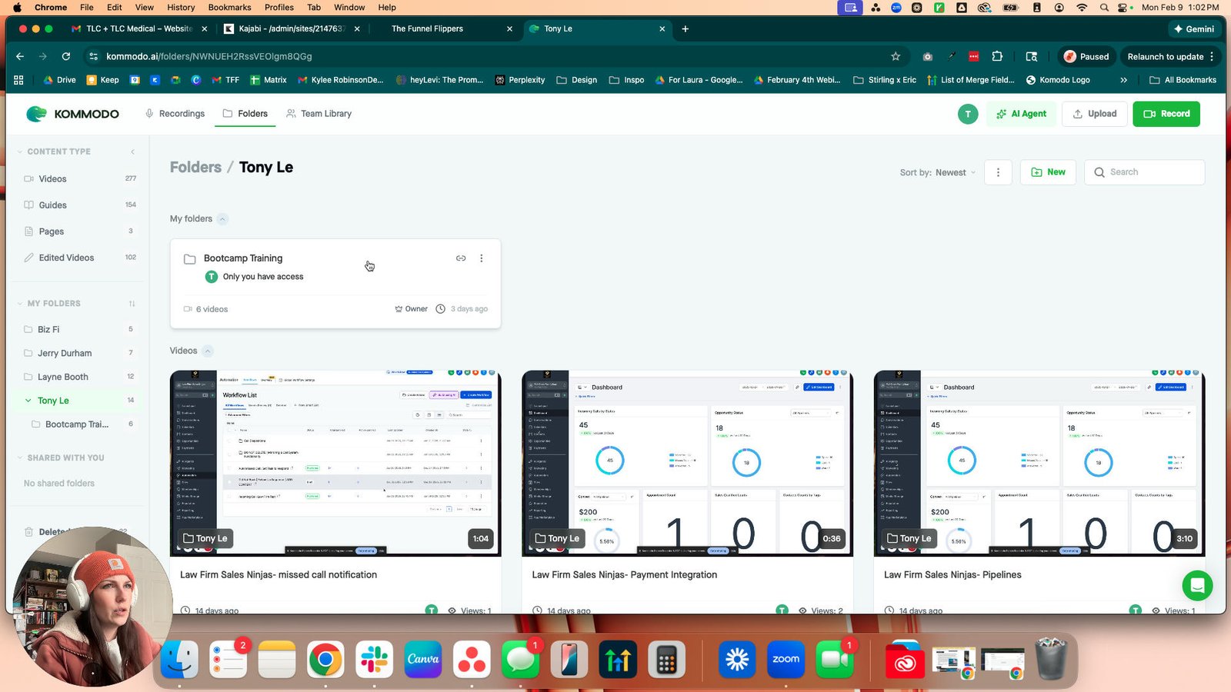Viewport: 1231px width, 692px height.
Task: Sort My Folders list in sidebar
Action: coord(132,304)
